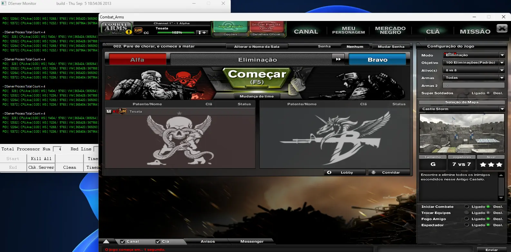Click Kill All in DServer Monitor

click(41, 158)
